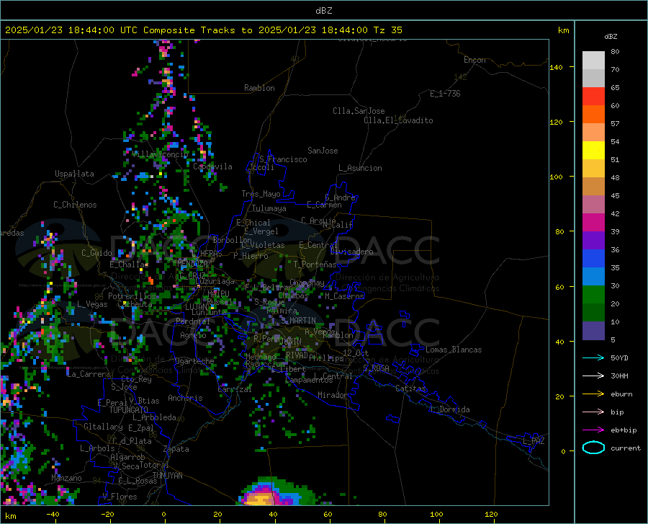Click the Ramblon label near top
Image resolution: width=648 pixels, height=524 pixels.
click(x=259, y=88)
